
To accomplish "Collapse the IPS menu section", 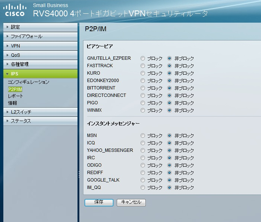I will 40,74.
